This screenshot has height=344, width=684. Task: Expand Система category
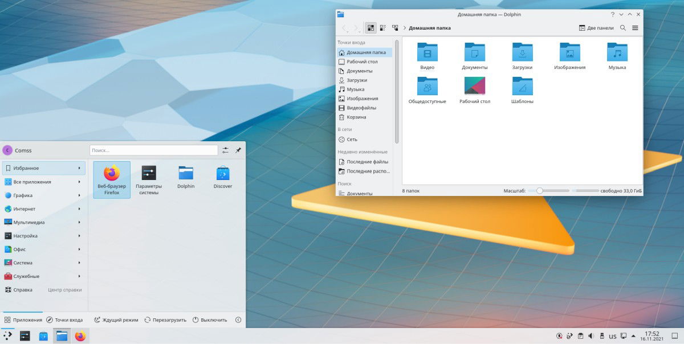tap(44, 263)
